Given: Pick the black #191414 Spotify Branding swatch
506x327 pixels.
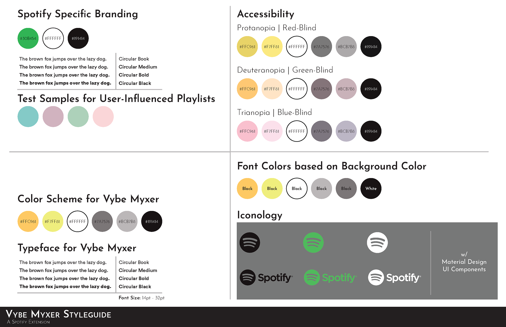Looking at the screenshot, I should coord(78,38).
